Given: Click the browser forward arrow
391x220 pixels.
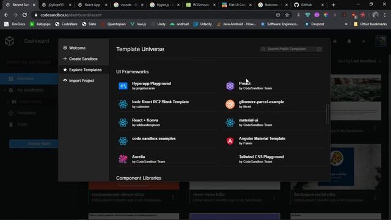Looking at the screenshot, I should click(15, 15).
